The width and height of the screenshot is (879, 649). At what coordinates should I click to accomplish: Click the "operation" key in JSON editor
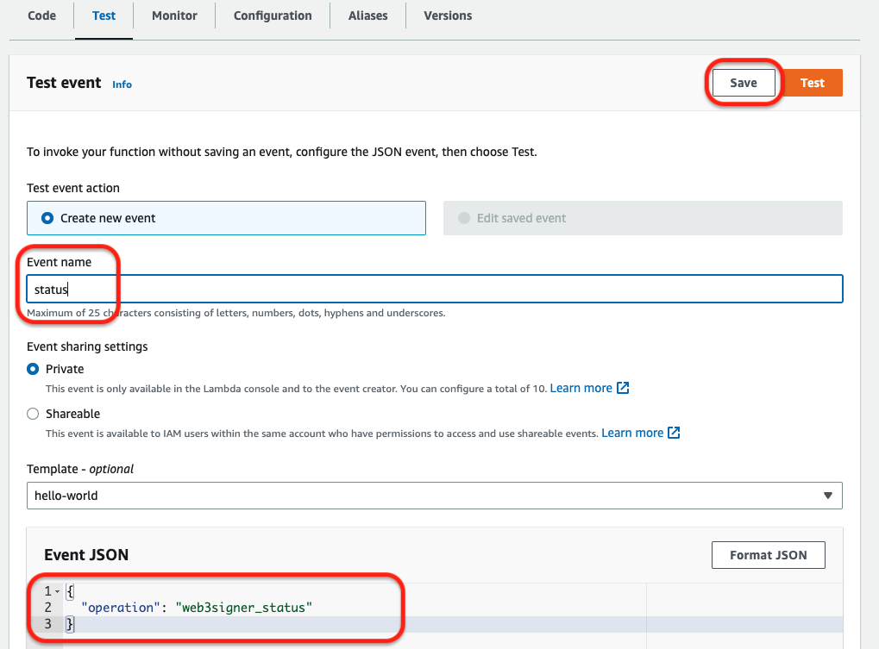coord(121,608)
